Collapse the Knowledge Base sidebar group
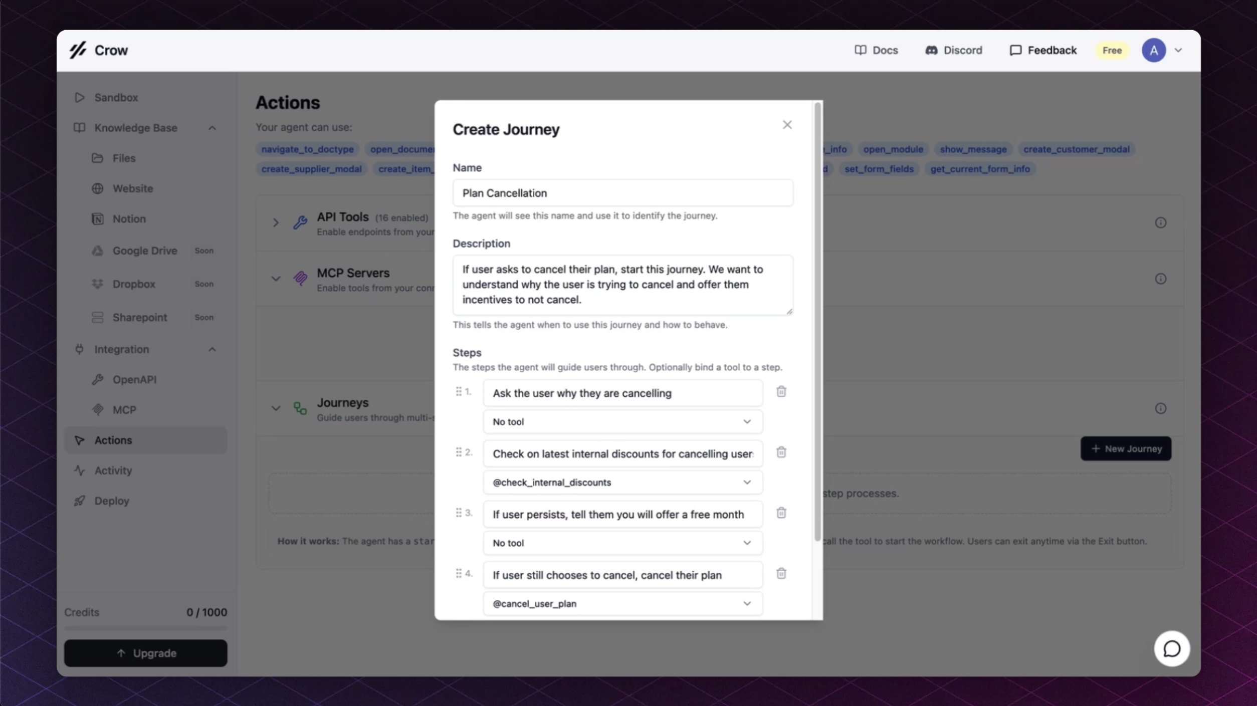1257x706 pixels. [212, 128]
